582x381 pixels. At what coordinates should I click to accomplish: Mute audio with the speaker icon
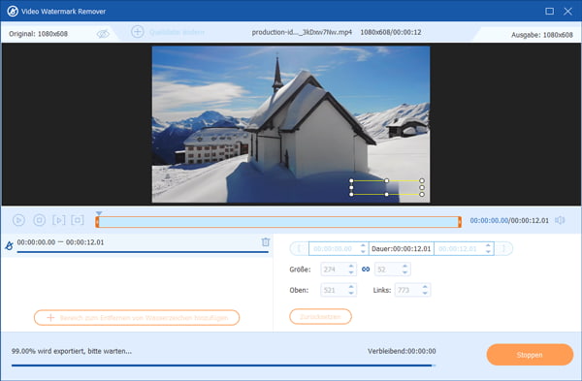pos(560,220)
